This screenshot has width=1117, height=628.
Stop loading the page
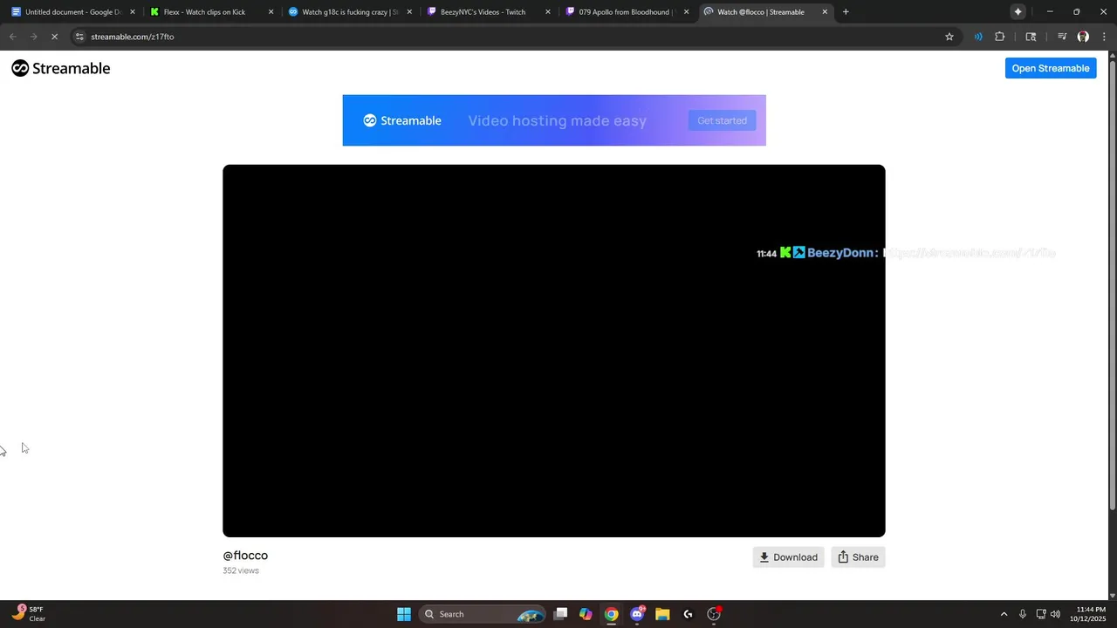pos(54,37)
